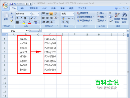Image resolution: width=130 pixels, height=98 pixels.
Task: Insert AutoSum sigma formula
Action: 110,13
